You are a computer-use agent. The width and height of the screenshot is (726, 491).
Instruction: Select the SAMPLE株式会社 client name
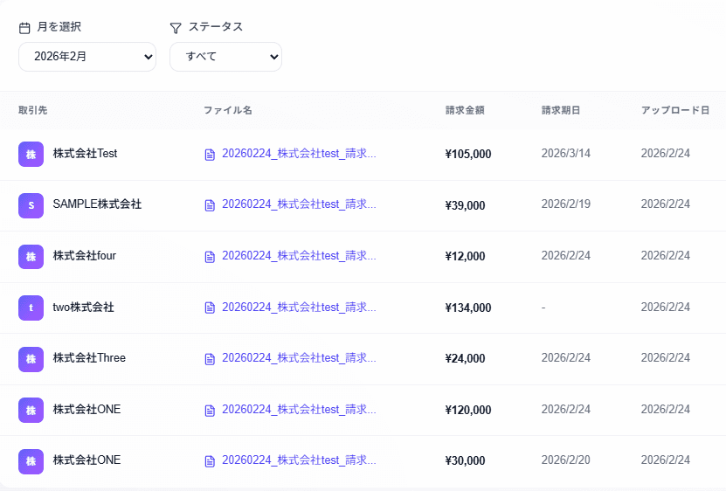point(97,204)
